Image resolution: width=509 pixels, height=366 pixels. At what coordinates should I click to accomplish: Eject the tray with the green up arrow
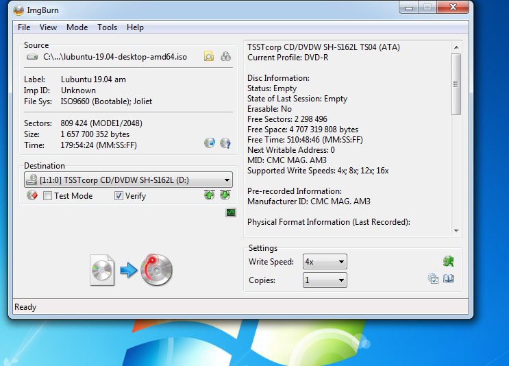[x=210, y=195]
